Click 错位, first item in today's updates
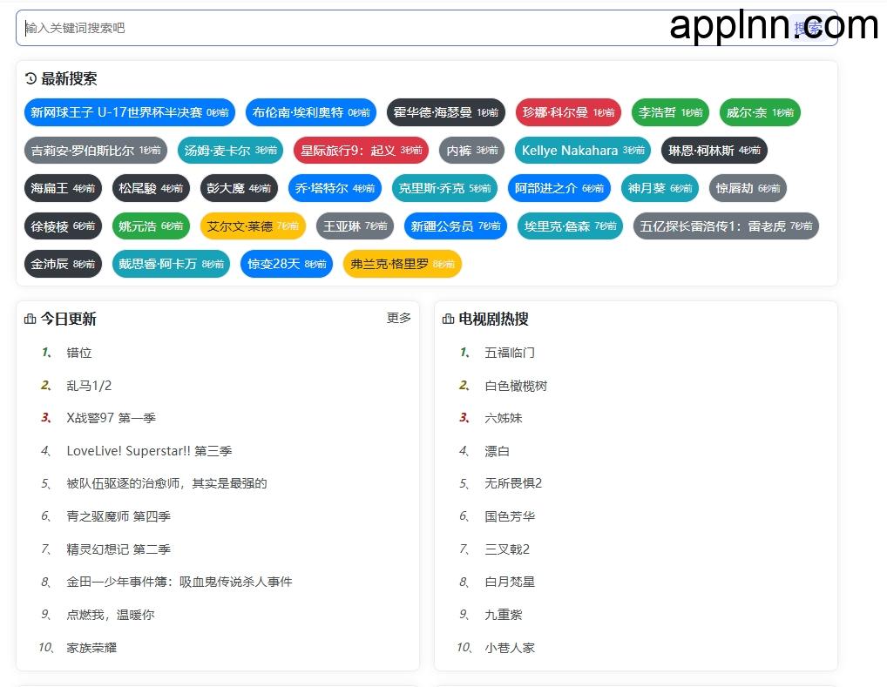Screen dimensions: 887x687 [x=79, y=353]
